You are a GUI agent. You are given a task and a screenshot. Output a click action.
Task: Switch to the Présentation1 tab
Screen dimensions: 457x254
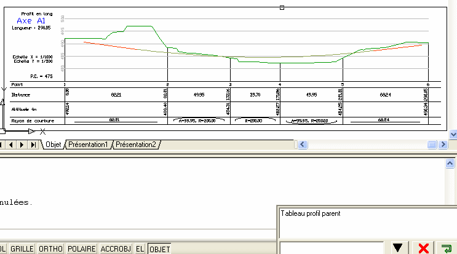88,145
